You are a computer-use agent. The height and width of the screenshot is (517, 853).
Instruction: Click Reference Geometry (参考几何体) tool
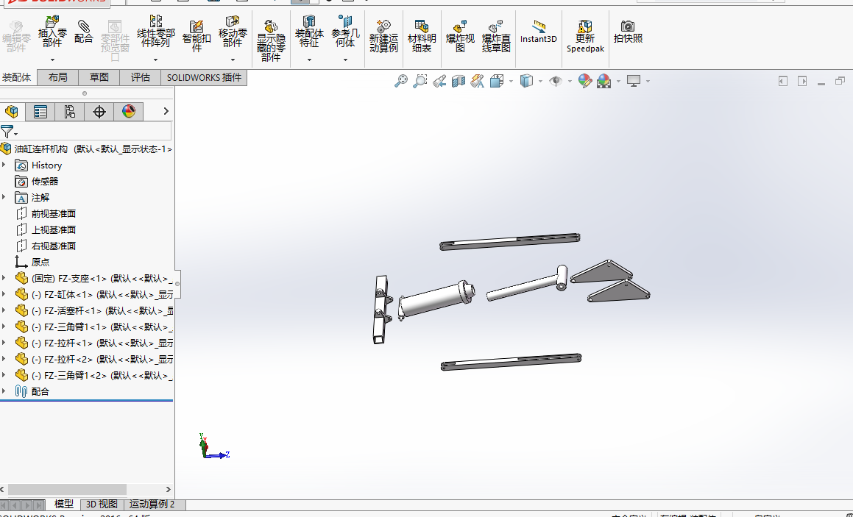tap(345, 32)
